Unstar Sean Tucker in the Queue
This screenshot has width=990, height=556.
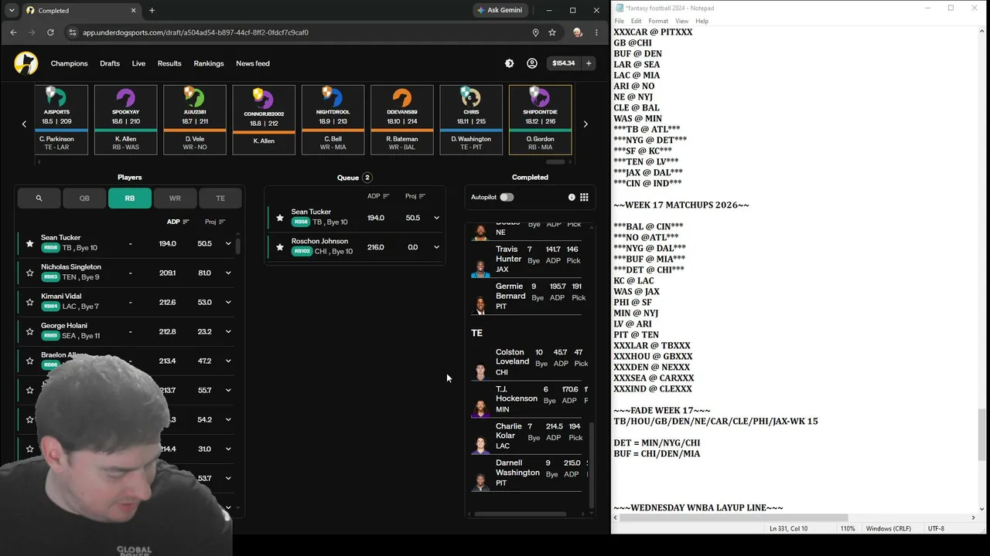coord(280,218)
